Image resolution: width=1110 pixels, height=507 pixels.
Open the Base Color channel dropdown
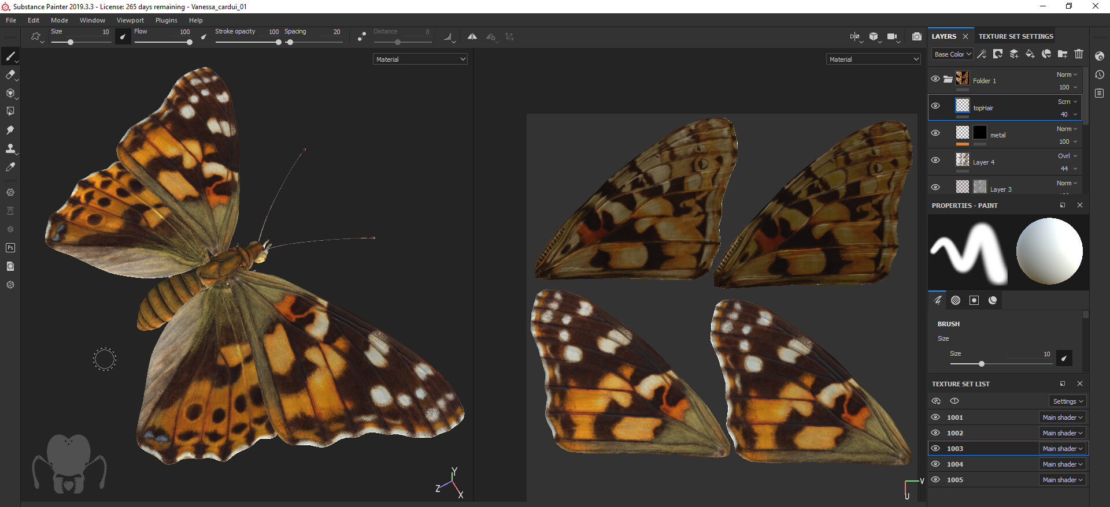(x=952, y=54)
